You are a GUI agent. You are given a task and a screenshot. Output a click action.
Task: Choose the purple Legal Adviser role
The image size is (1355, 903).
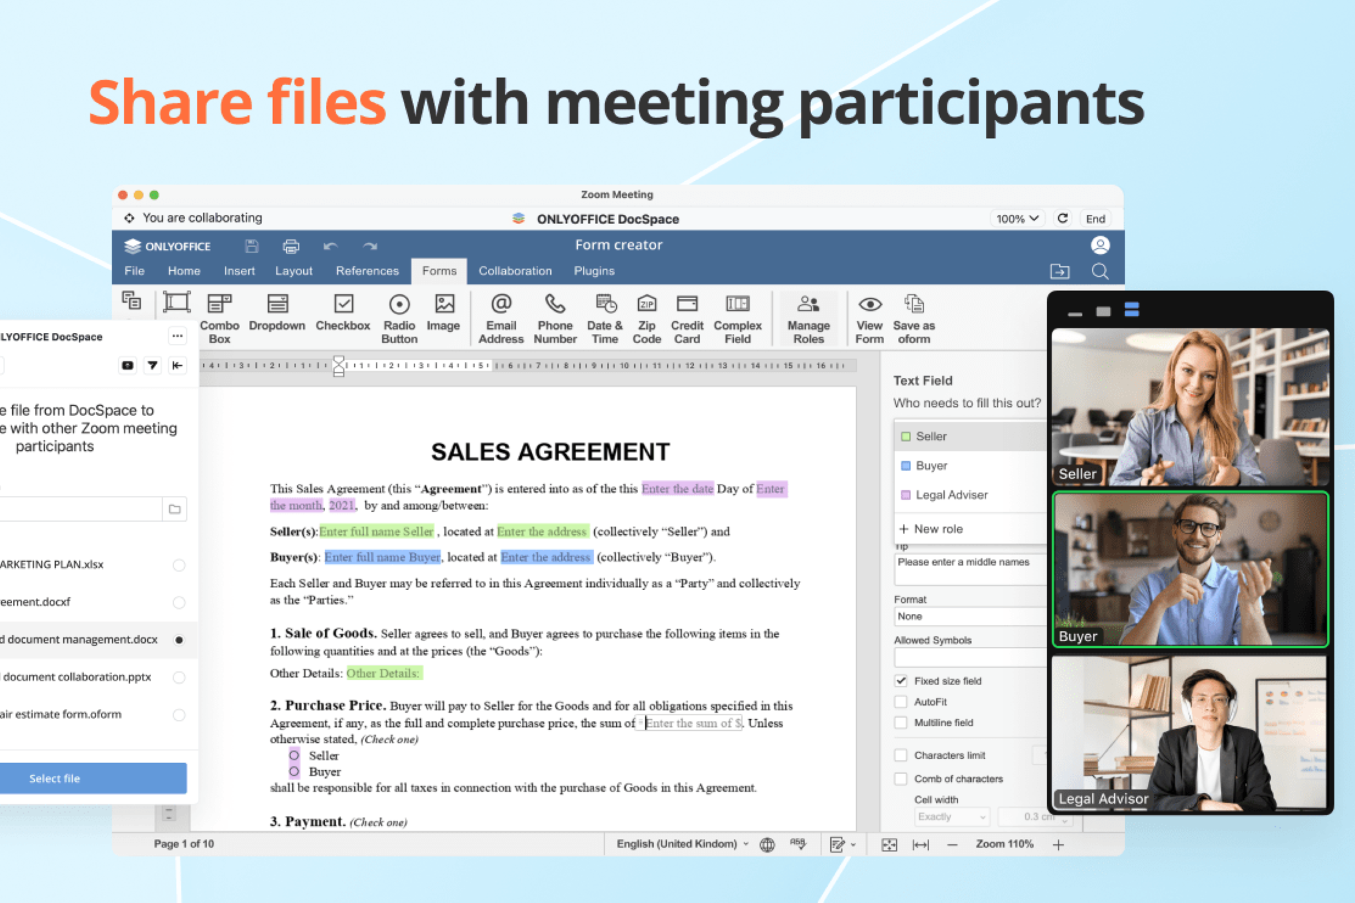point(970,495)
